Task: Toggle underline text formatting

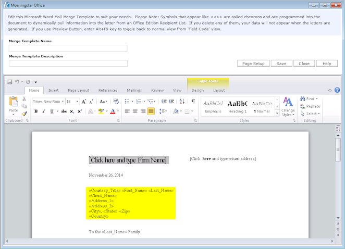Action: click(x=51, y=111)
